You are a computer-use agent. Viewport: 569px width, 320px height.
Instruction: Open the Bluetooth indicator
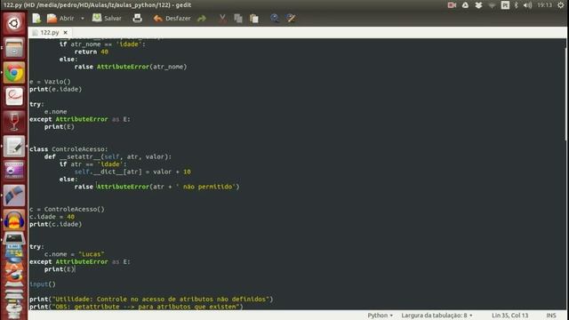[x=517, y=5]
